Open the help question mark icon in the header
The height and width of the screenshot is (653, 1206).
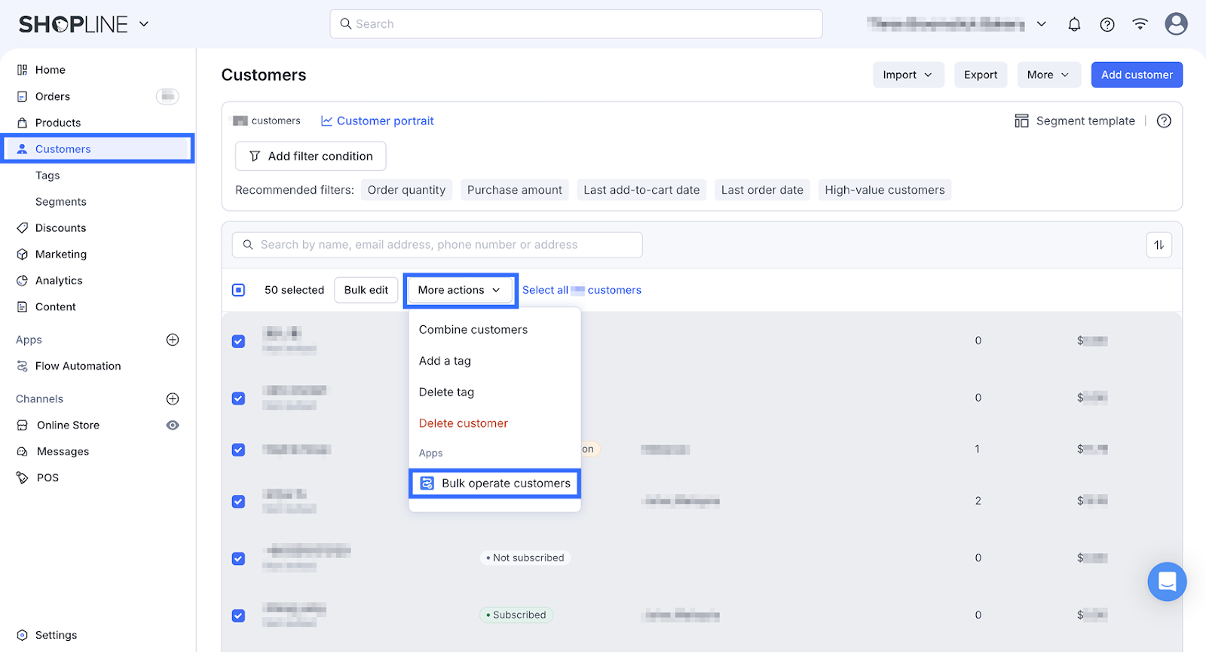point(1107,24)
